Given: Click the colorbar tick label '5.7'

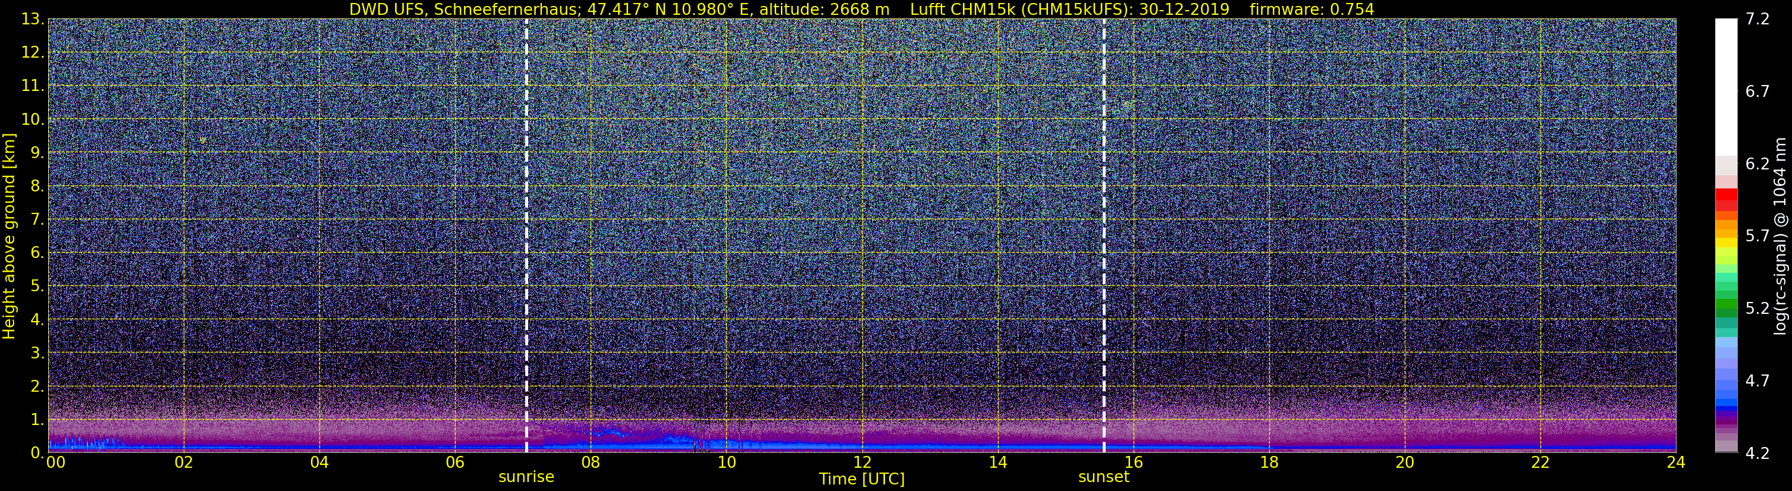Looking at the screenshot, I should coord(1758,237).
